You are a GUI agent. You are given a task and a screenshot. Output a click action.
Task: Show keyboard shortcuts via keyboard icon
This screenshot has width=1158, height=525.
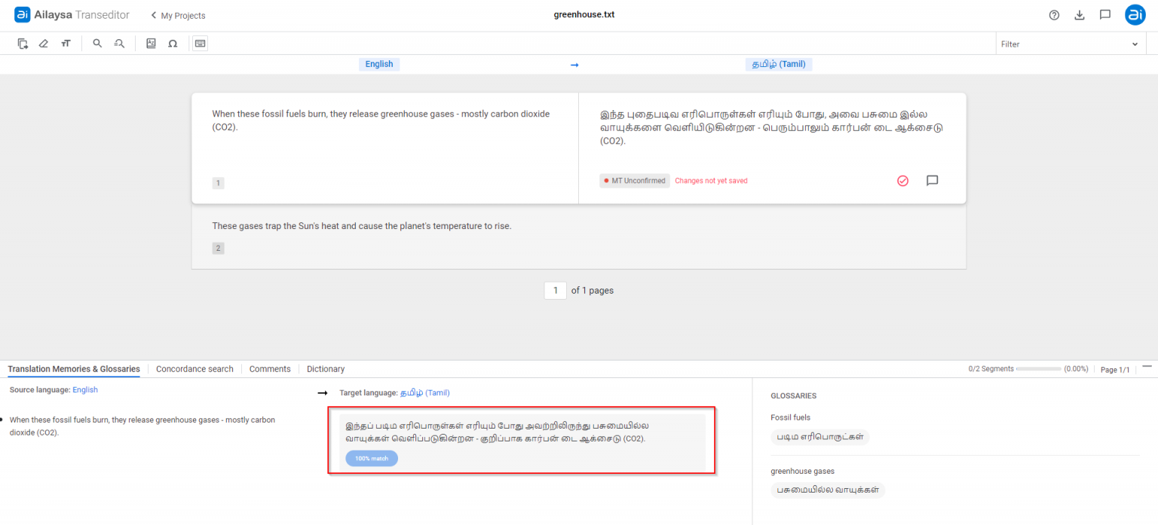[x=200, y=43]
